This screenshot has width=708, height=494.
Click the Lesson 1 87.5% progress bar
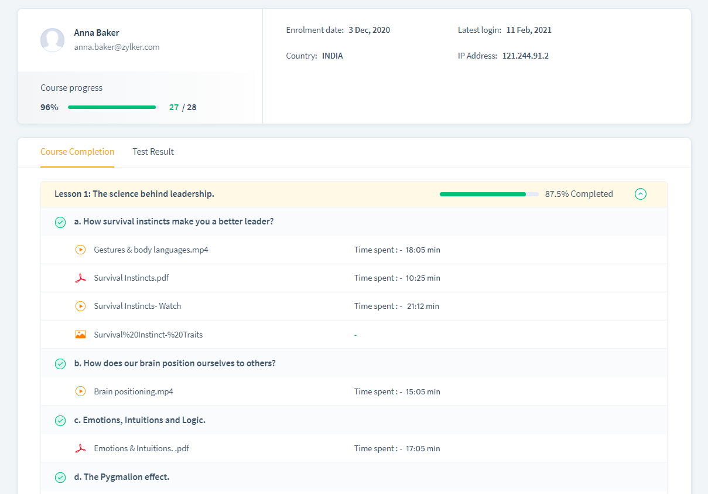pyautogui.click(x=489, y=194)
